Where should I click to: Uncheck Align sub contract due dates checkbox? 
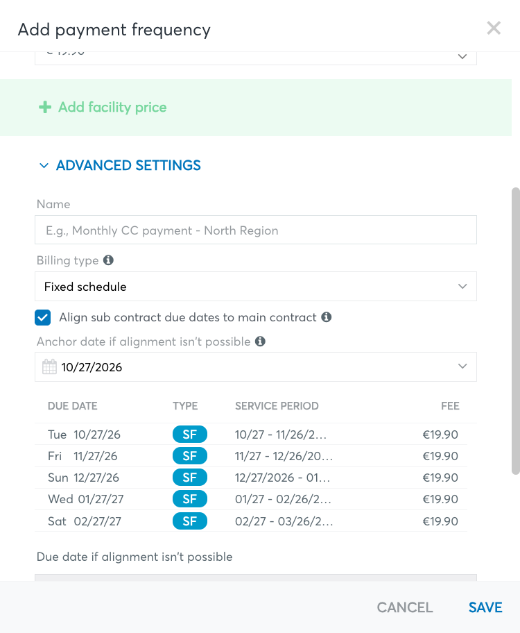(x=43, y=317)
